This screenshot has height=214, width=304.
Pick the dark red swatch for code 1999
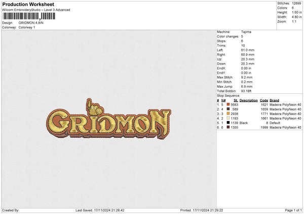pos(228,127)
